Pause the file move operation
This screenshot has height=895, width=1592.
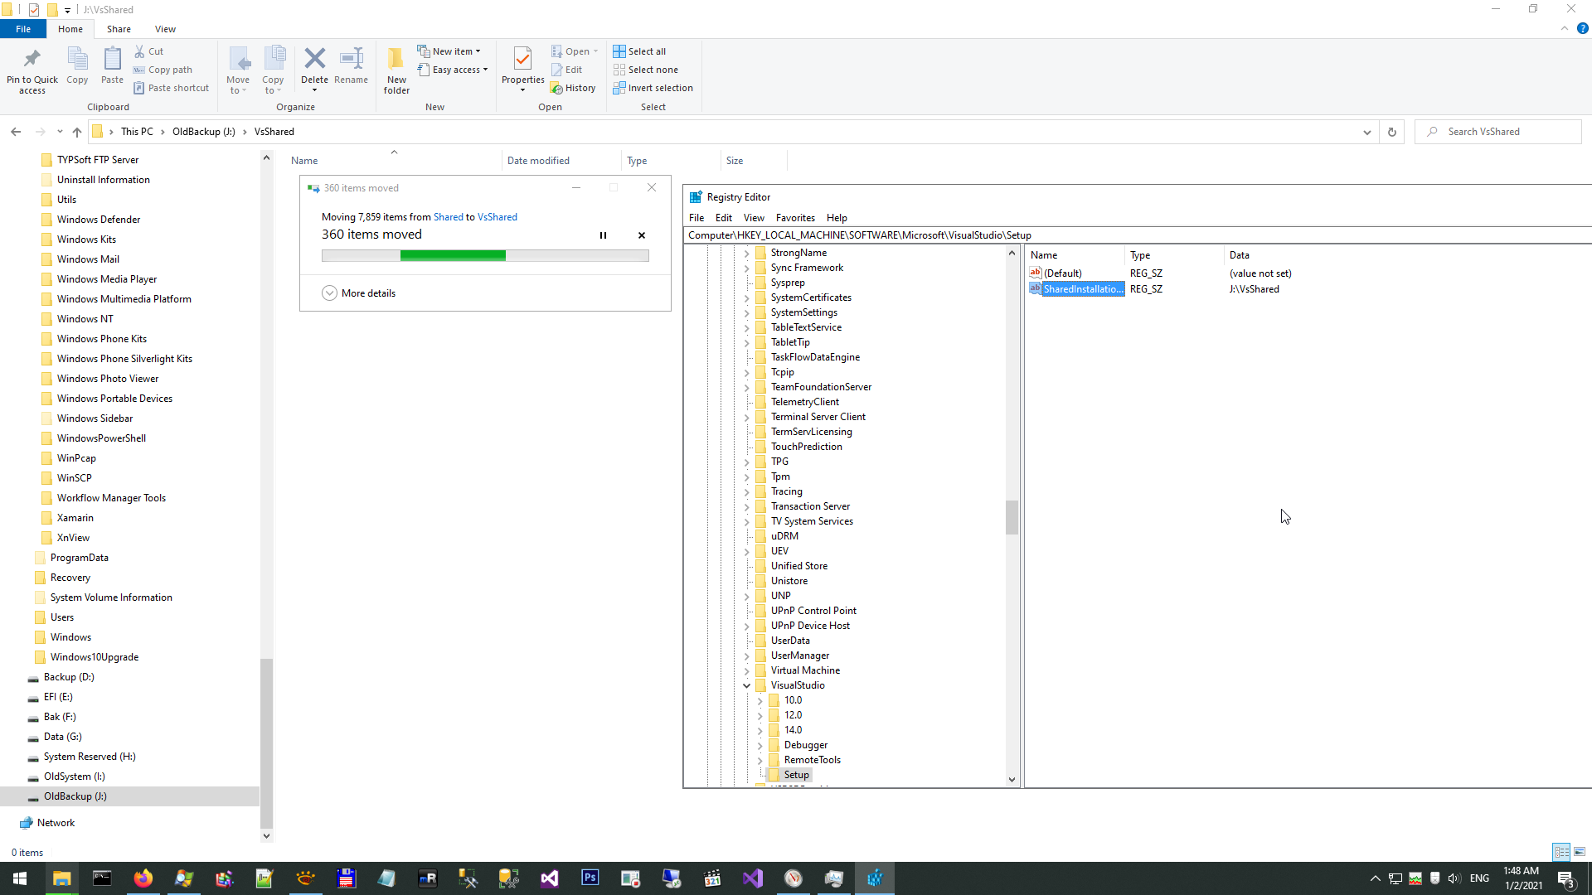[603, 235]
